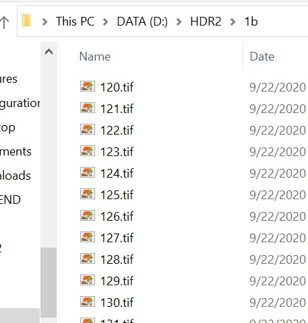308x323 pixels.
Task: Select the 126.tif image icon
Action: tap(88, 215)
